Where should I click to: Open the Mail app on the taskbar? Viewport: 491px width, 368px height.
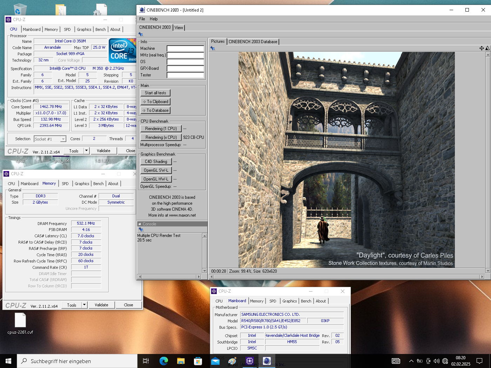pyautogui.click(x=215, y=361)
